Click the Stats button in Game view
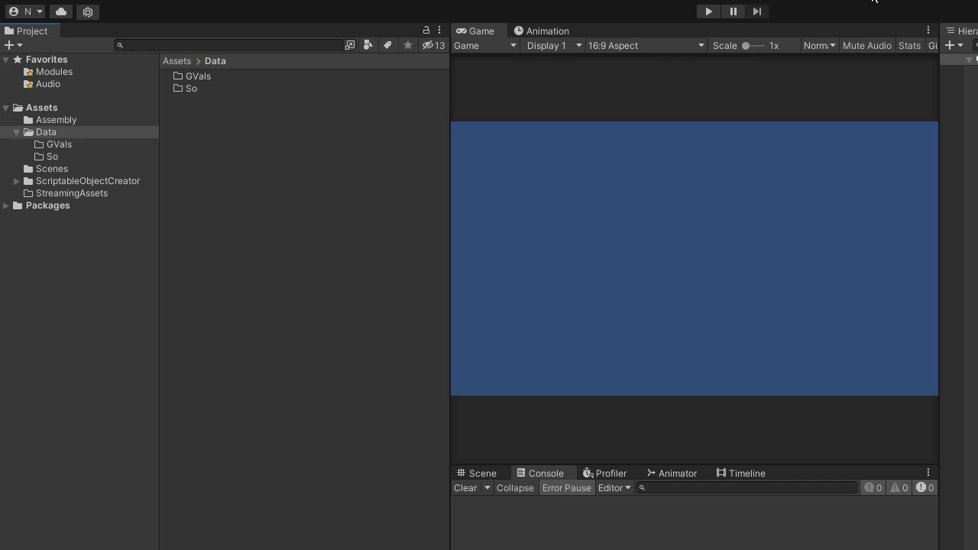The height and width of the screenshot is (550, 978). click(909, 45)
